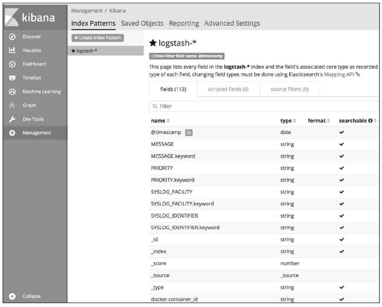Open Graph using its sidebar icon
The width and height of the screenshot is (382, 307).
click(12, 105)
